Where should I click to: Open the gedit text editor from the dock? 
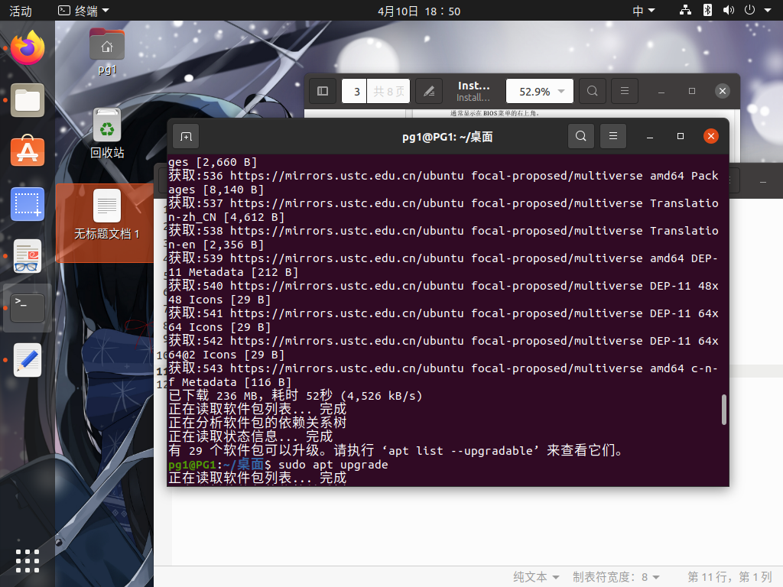(x=27, y=359)
